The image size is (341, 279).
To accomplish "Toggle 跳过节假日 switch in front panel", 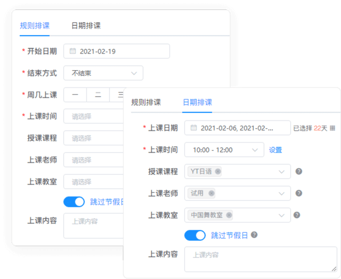I will [x=195, y=235].
